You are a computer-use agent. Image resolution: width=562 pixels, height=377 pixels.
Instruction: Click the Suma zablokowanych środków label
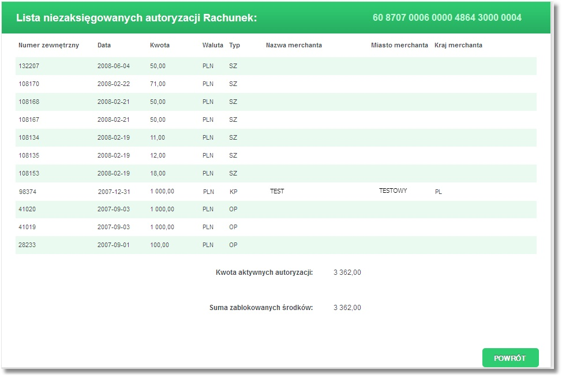[261, 308]
